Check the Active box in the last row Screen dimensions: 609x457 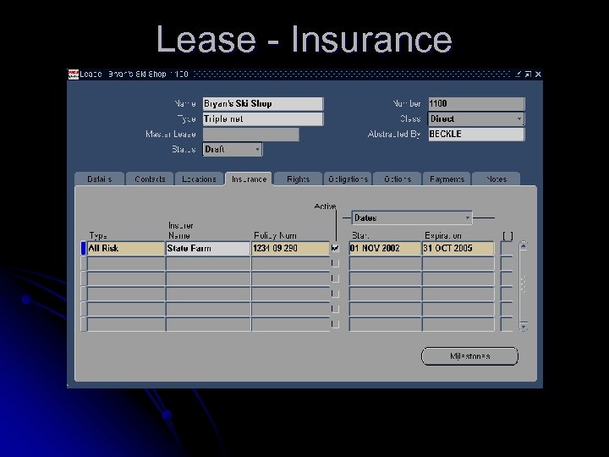tap(335, 324)
